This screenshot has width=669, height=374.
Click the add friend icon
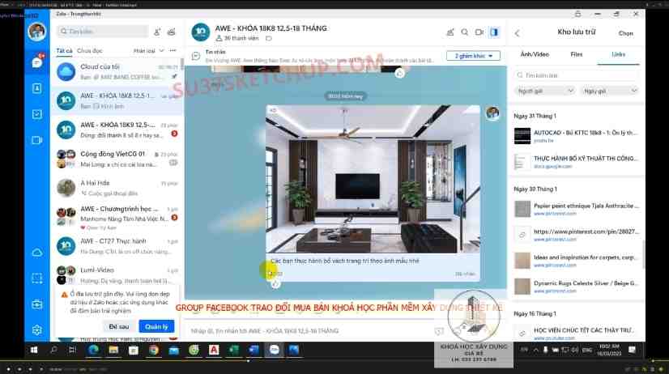pyautogui.click(x=156, y=32)
